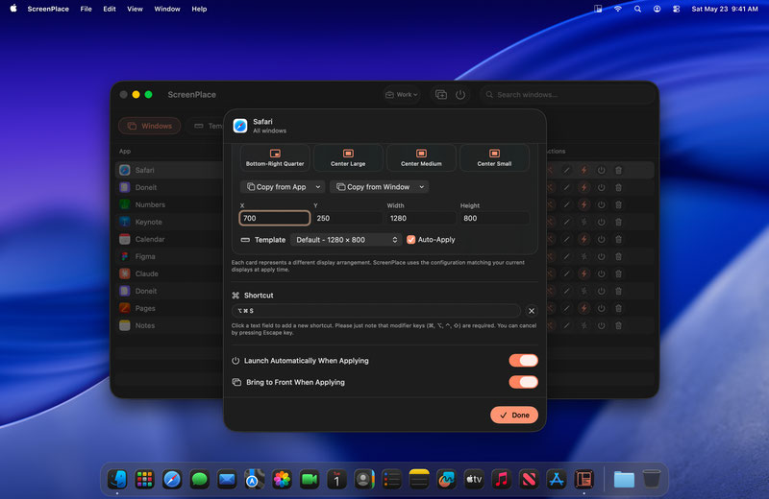Toggle the lightning bolt in Calendar row

point(583,239)
